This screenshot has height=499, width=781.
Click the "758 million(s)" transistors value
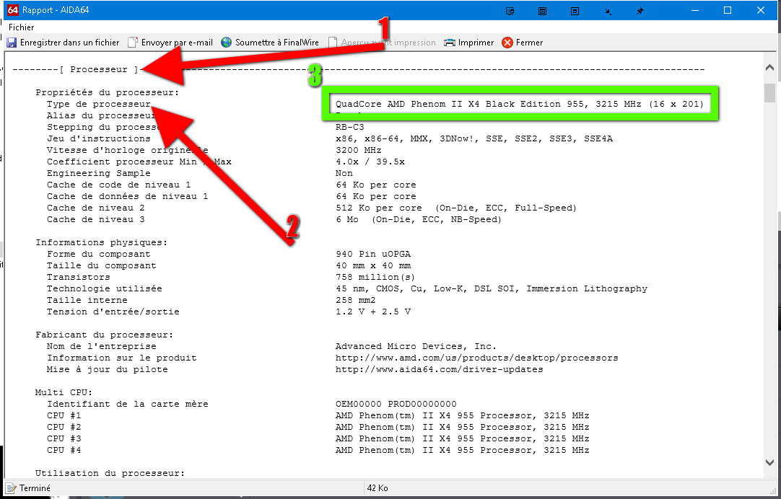(x=375, y=277)
